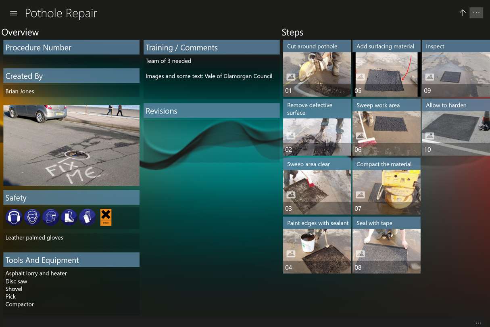This screenshot has height=327, width=490.
Task: Open the hamburger navigation menu
Action: (13, 13)
